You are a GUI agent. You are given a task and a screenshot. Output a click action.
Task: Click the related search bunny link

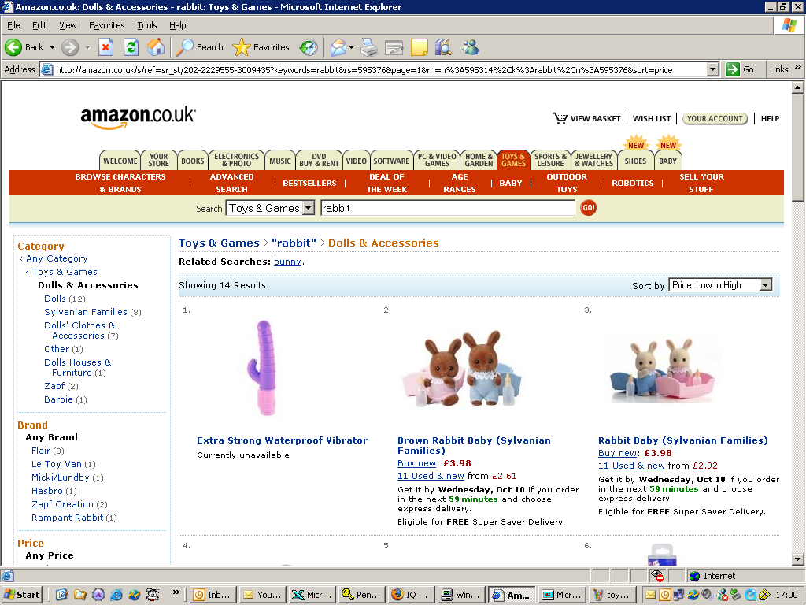(287, 262)
